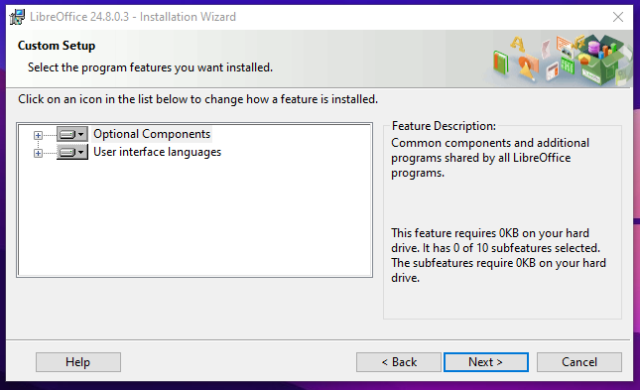Proceed using the Next button
This screenshot has width=640, height=390.
pyautogui.click(x=486, y=362)
